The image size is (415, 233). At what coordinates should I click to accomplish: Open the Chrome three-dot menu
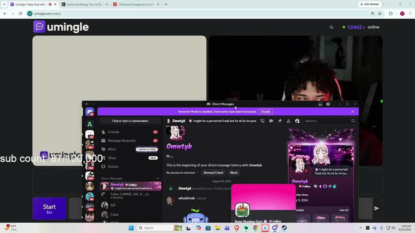410,14
